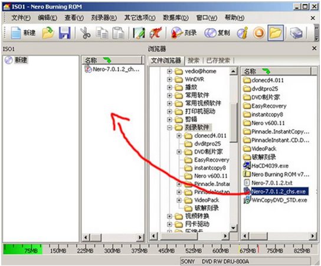Open the 帮助(H) menu

[x=235, y=18]
